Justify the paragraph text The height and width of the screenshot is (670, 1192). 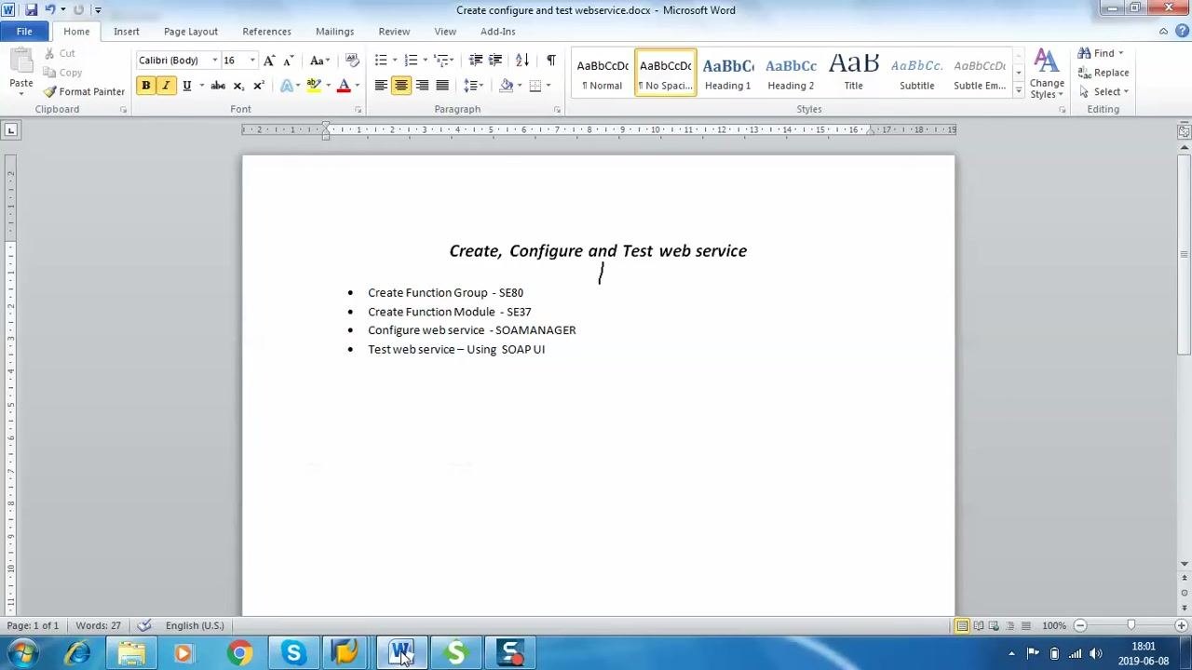(442, 86)
